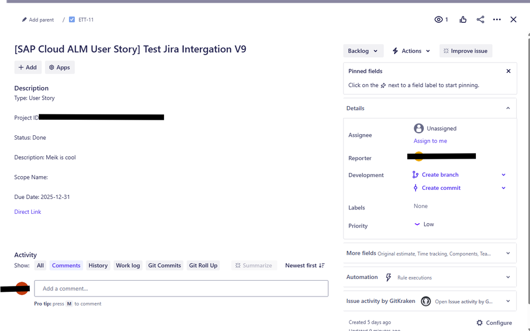Click the Create branch link
Screen dimensions: 530x331
click(440, 175)
